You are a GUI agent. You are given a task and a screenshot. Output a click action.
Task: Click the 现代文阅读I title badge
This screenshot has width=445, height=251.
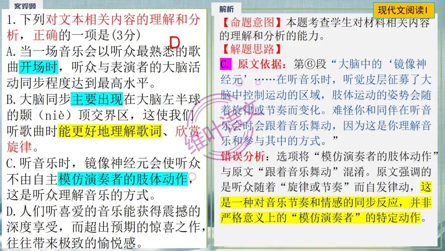[404, 10]
